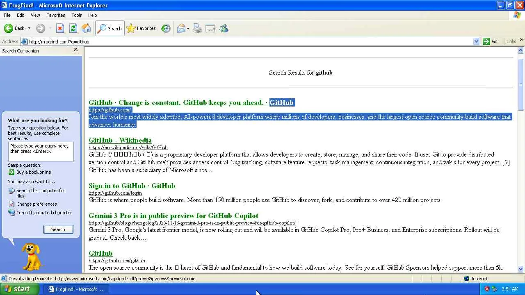Open the File menu
The image size is (525, 295).
pos(7,15)
